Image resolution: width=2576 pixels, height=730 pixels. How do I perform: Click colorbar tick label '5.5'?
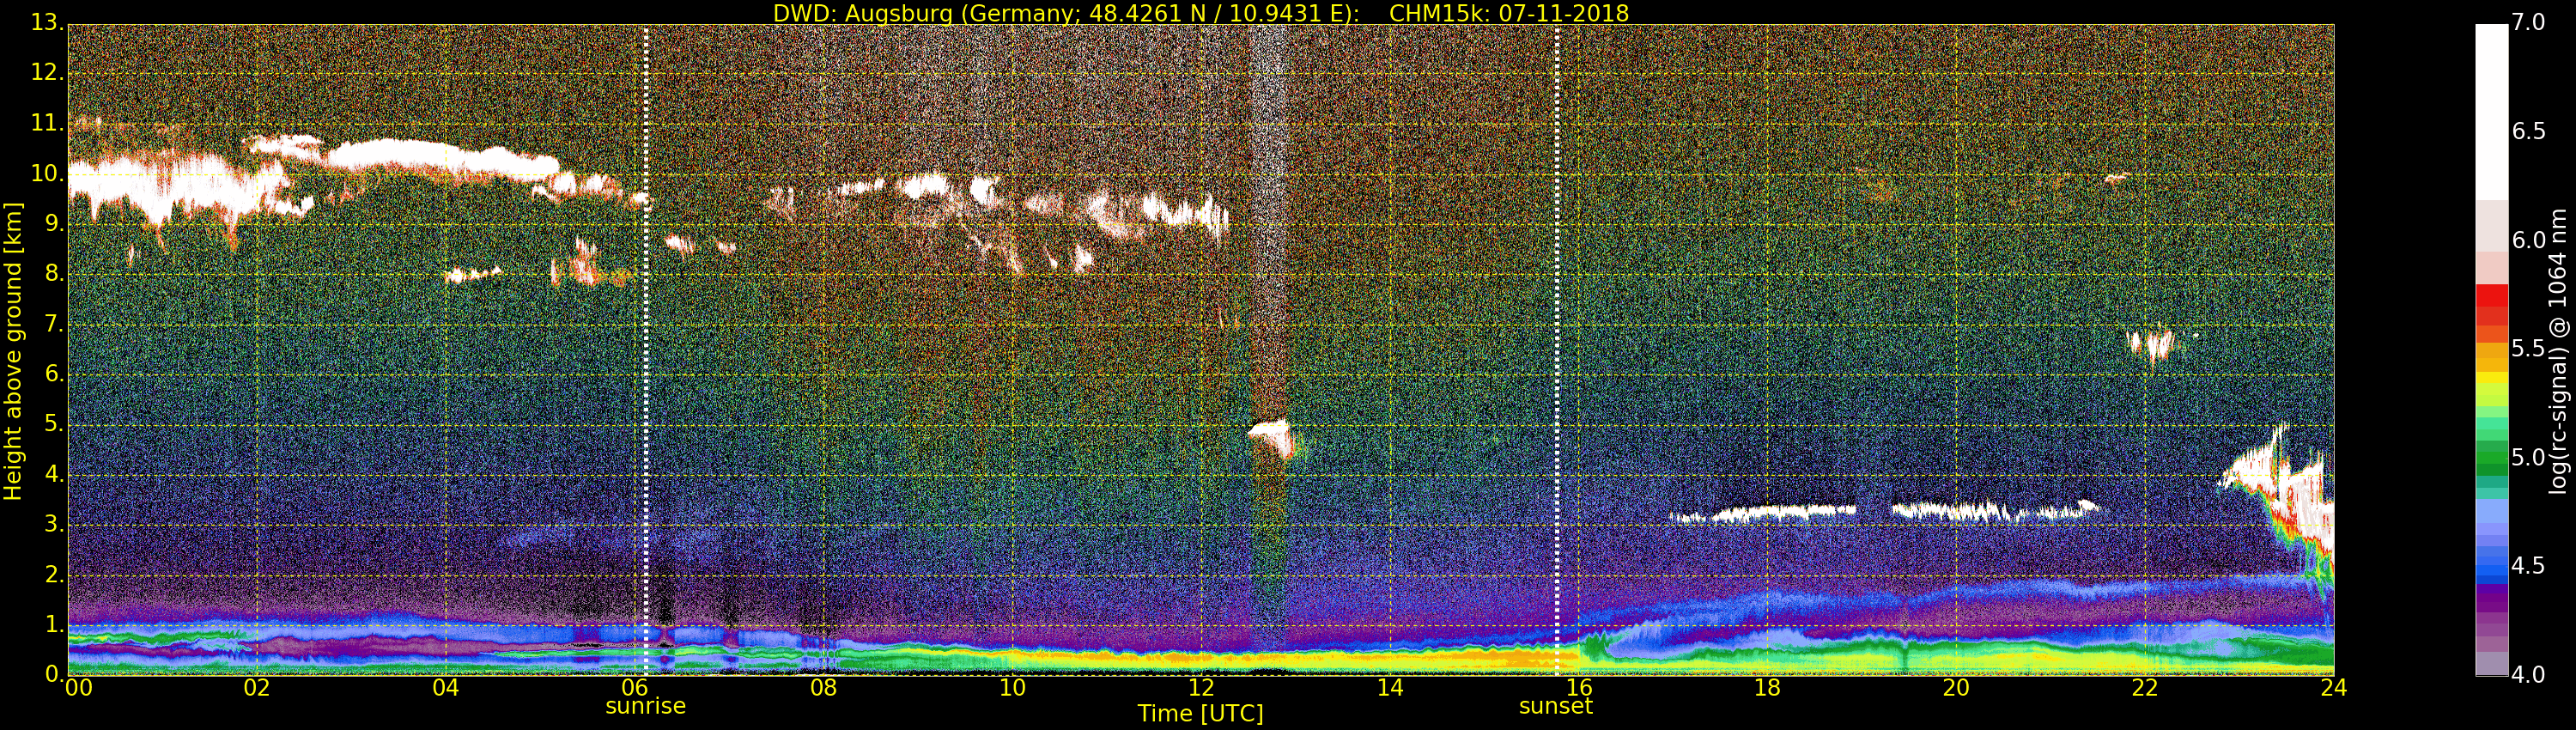click(x=2529, y=348)
